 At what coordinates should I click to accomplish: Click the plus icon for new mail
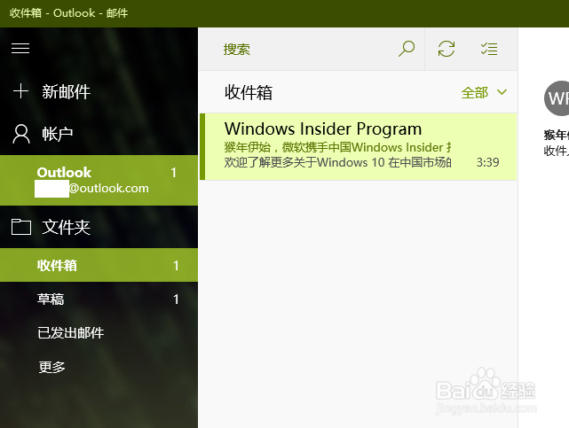[20, 91]
